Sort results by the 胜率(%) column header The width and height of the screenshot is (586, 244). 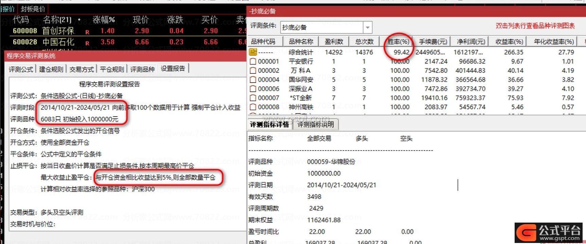[x=398, y=41]
